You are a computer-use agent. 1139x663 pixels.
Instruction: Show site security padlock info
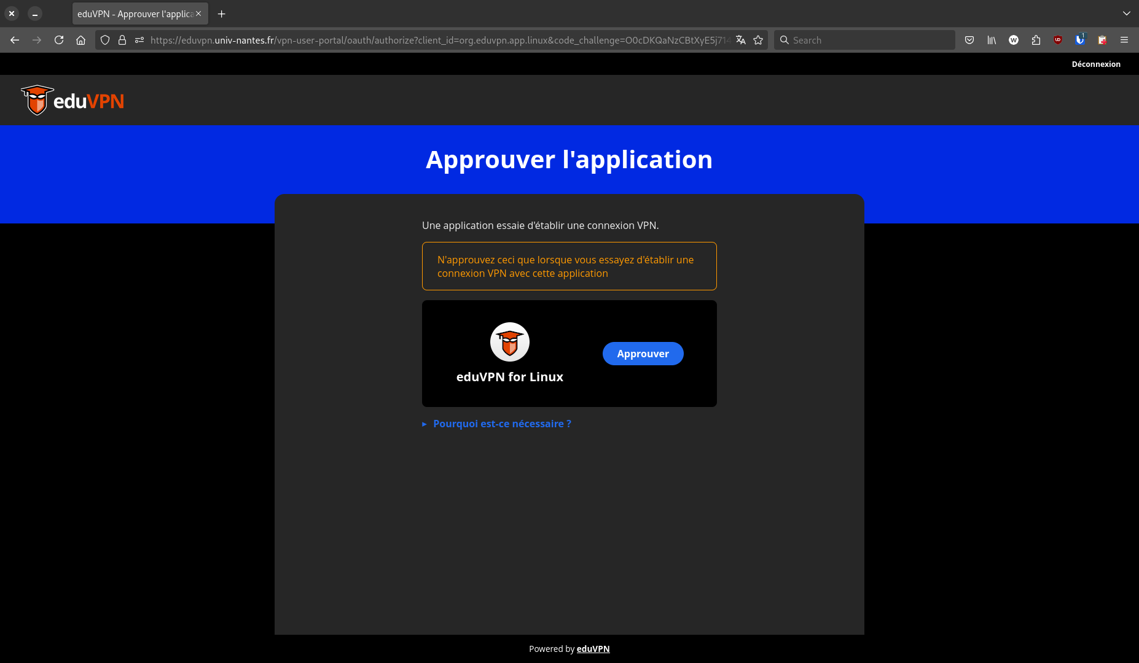(122, 40)
